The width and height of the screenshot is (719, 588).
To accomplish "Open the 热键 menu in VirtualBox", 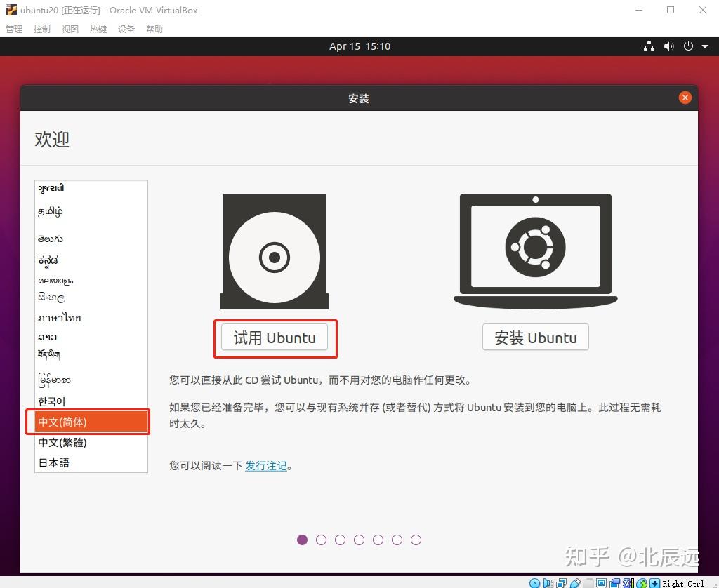I will coord(98,29).
